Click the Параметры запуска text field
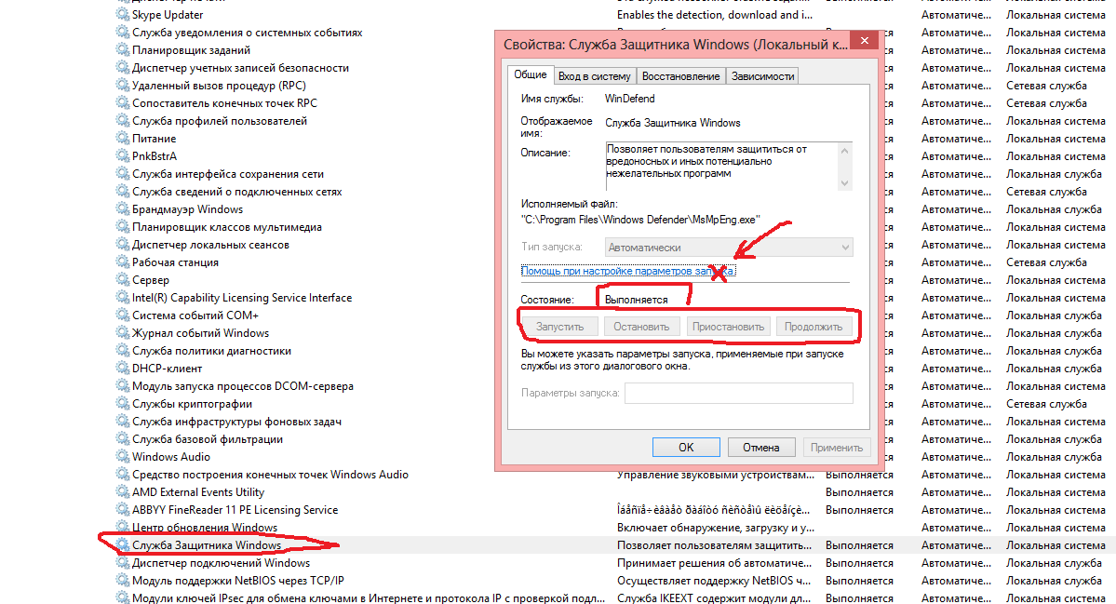This screenshot has width=1116, height=604. (738, 394)
